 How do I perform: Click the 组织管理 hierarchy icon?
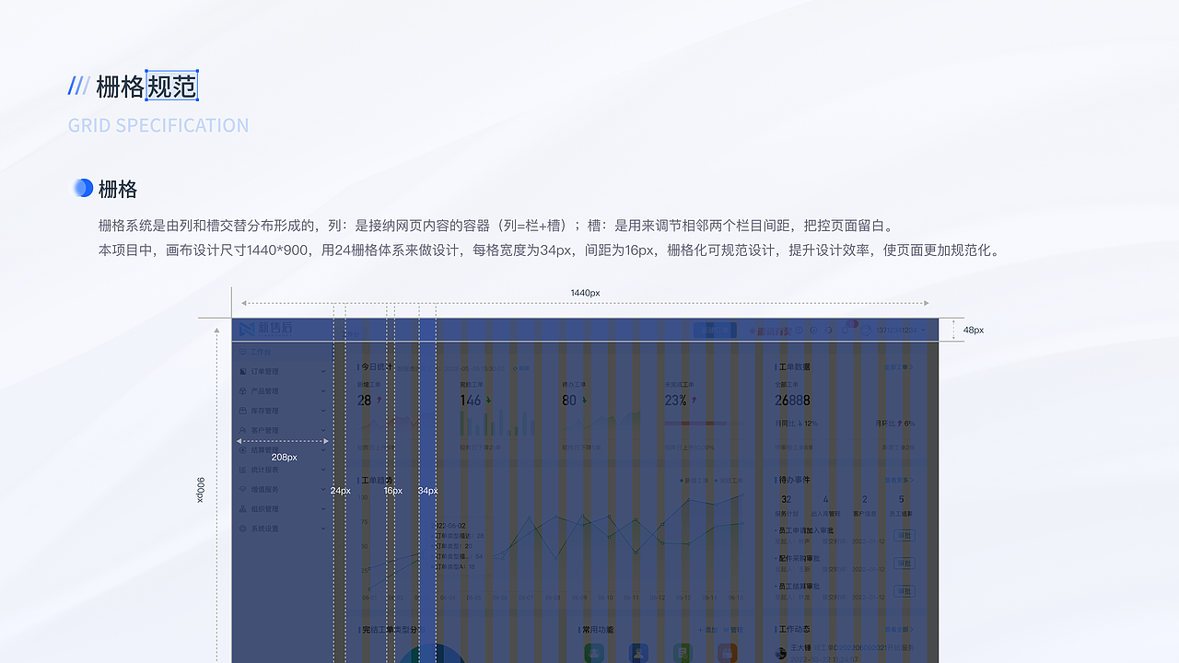(x=242, y=508)
